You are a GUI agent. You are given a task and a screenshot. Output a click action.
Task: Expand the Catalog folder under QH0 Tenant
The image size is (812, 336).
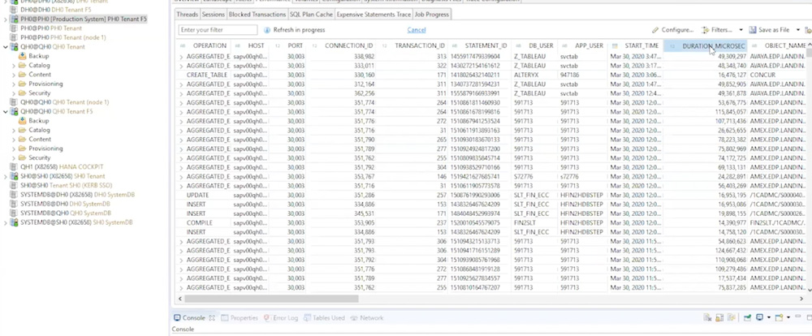[14, 65]
